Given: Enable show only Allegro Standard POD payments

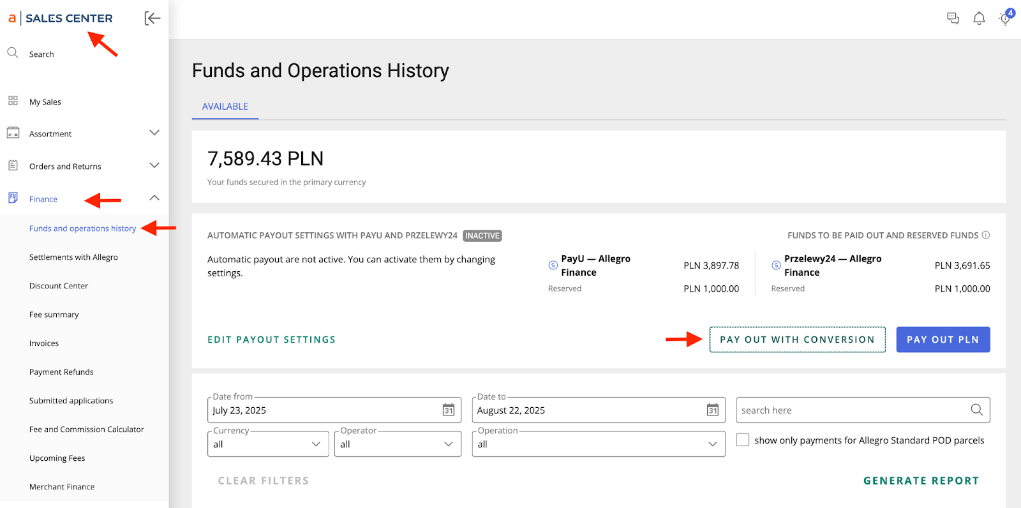Looking at the screenshot, I should (743, 440).
